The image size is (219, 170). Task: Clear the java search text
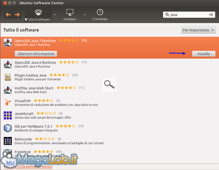[x=211, y=15]
